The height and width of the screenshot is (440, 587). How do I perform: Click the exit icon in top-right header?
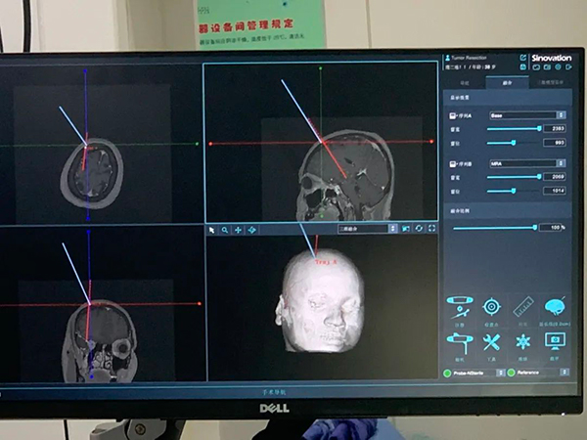click(x=569, y=66)
